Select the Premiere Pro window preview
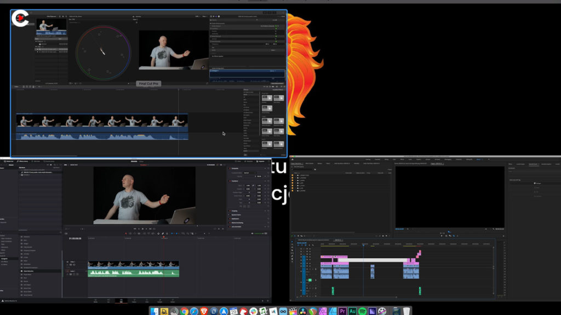 pyautogui.click(x=425, y=230)
